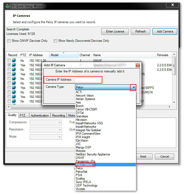The image size is (184, 194).
Task: Click the camera list scroll-left arrow
Action: tap(8, 107)
